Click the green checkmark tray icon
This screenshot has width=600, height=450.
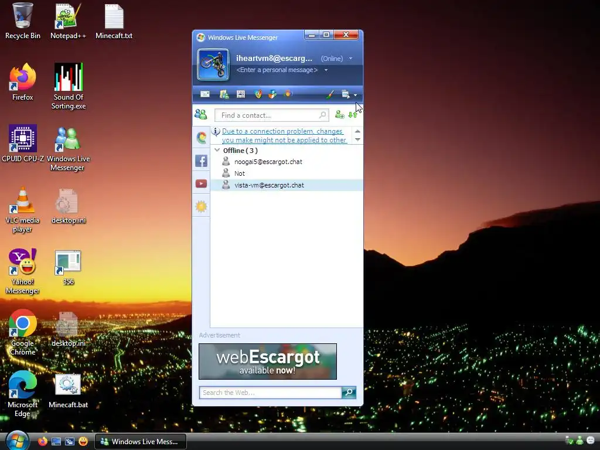pyautogui.click(x=569, y=441)
